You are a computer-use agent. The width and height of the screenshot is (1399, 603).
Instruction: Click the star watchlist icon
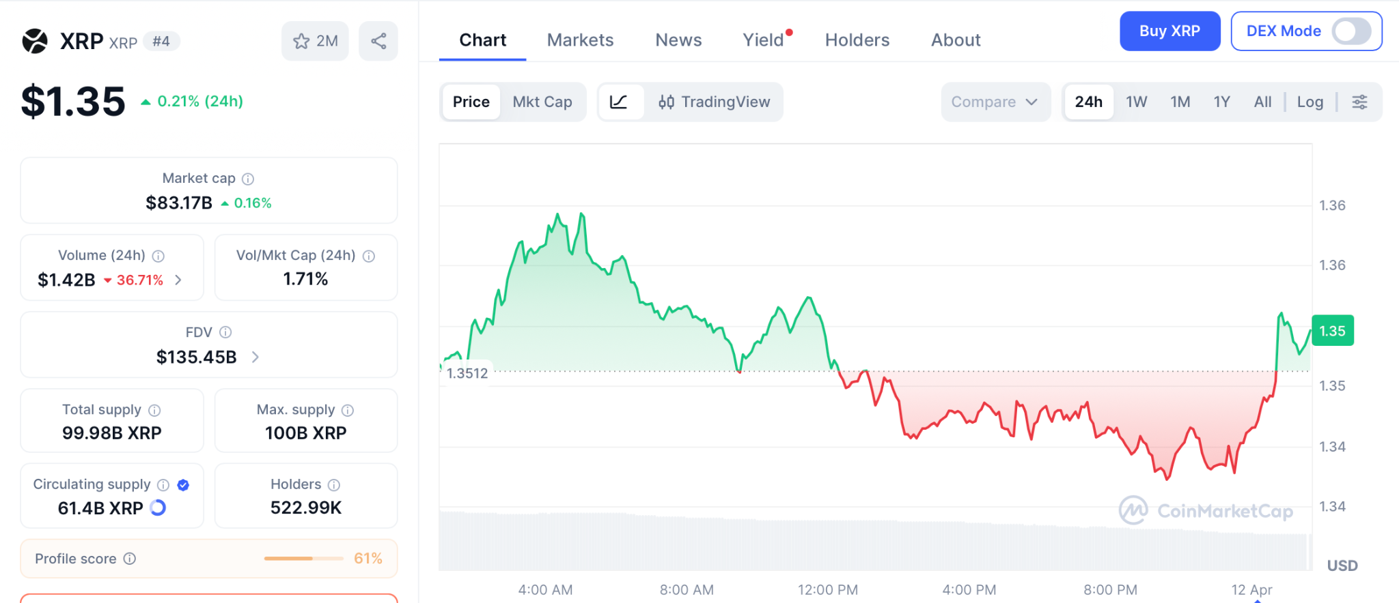pyautogui.click(x=302, y=42)
